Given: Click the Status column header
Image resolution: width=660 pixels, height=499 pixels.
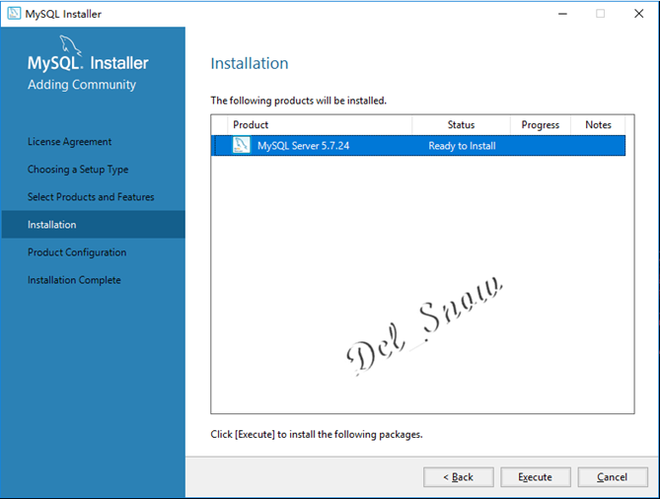Looking at the screenshot, I should [461, 125].
